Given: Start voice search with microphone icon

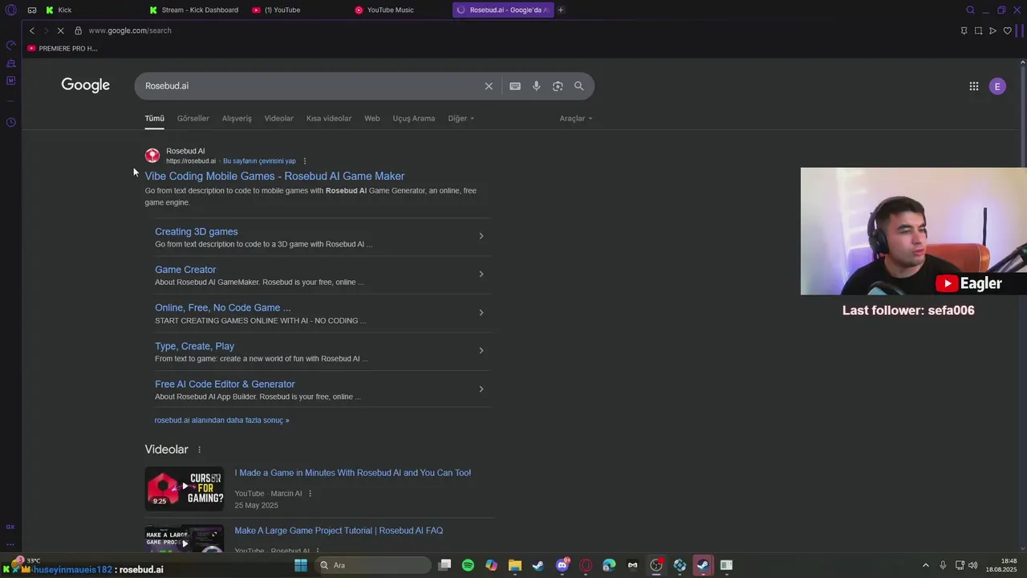Looking at the screenshot, I should click(x=536, y=86).
